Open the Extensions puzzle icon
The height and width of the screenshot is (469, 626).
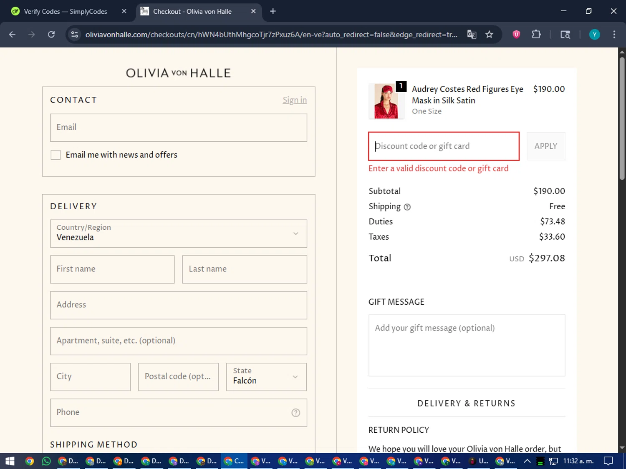click(536, 35)
